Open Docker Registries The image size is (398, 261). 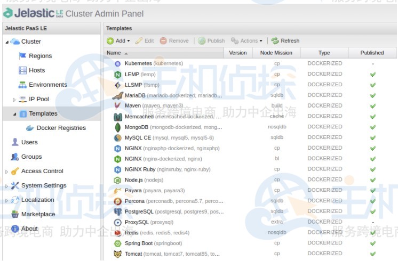point(61,128)
